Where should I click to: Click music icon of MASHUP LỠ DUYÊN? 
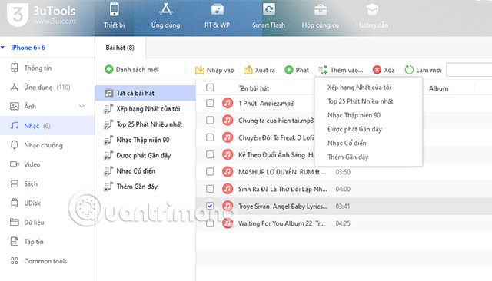pos(228,172)
